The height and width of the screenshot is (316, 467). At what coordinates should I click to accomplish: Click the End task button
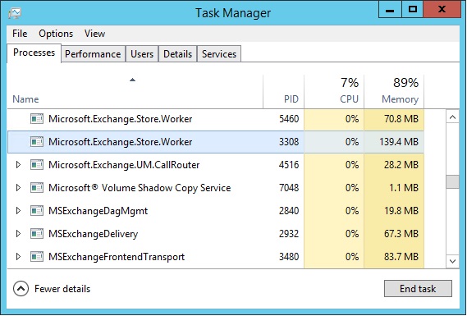(x=418, y=289)
